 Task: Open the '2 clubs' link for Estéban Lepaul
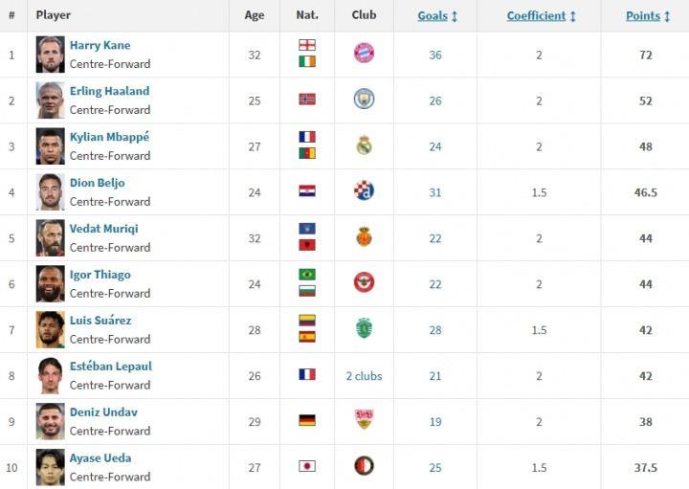364,376
